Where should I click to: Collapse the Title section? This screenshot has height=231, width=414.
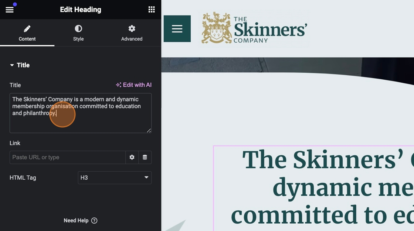point(20,65)
